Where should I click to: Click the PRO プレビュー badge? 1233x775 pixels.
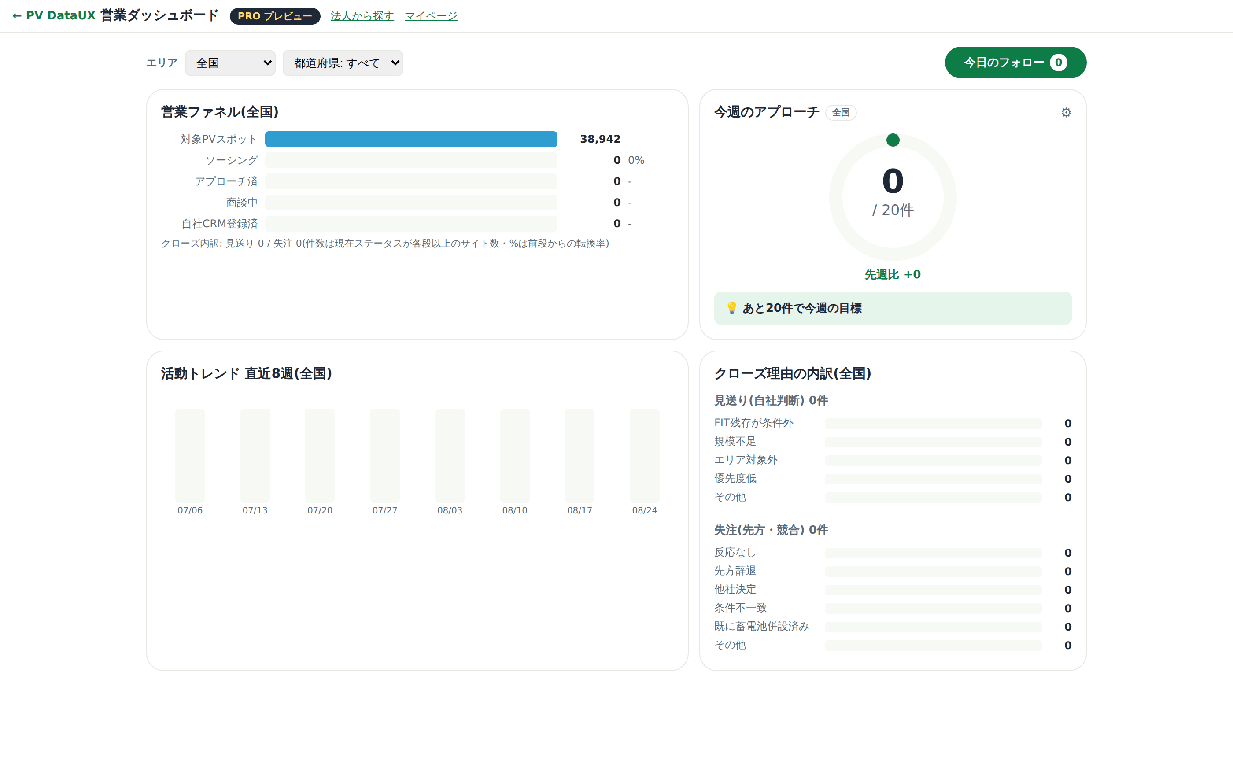[275, 16]
